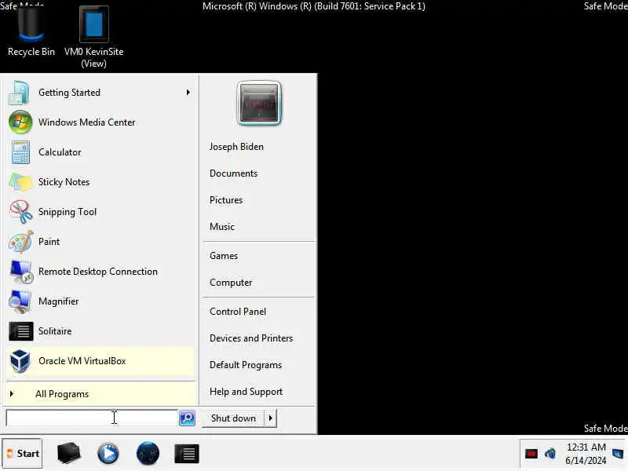Click the Magnifier icon
Image resolution: width=628 pixels, height=471 pixels.
20,301
